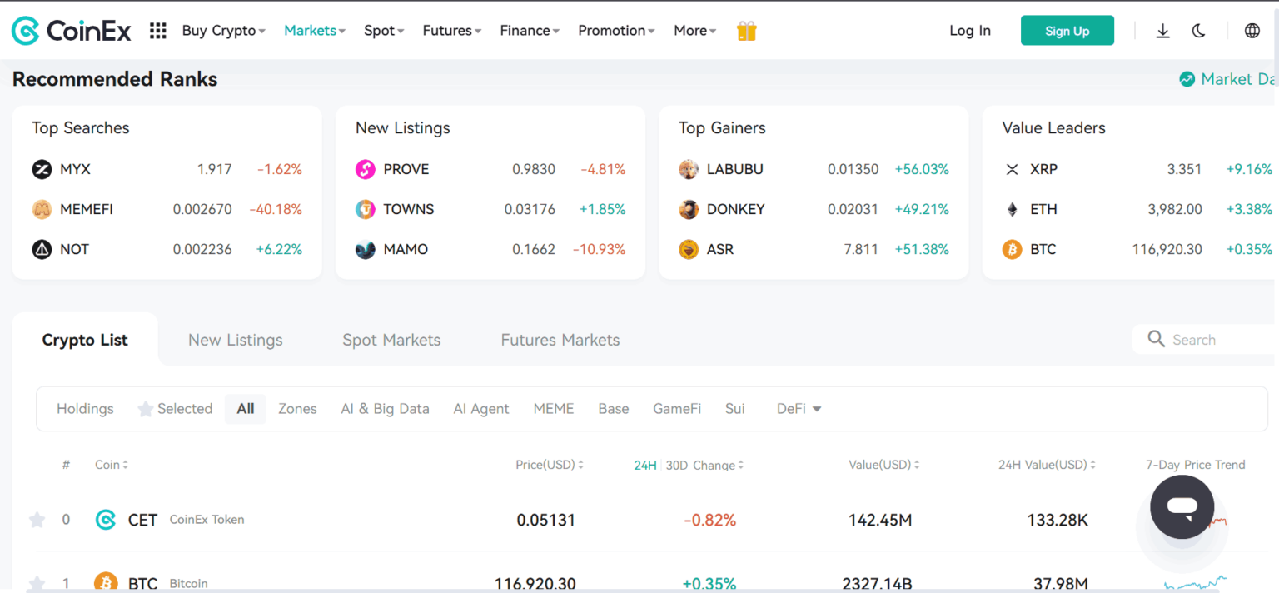
Task: Favorite the BTC row using its star
Action: [x=37, y=583]
